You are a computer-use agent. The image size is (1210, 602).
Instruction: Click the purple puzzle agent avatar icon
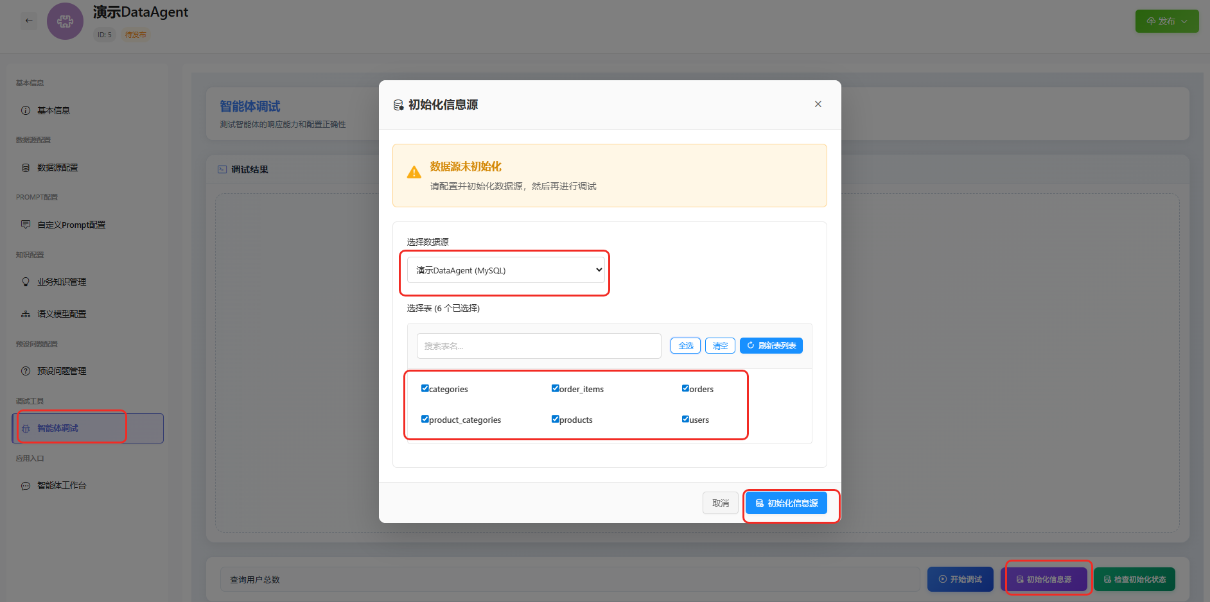click(x=65, y=21)
